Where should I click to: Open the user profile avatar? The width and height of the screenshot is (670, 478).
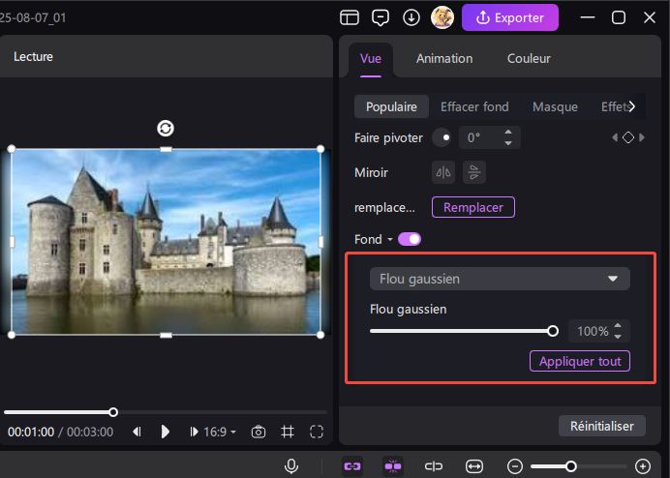442,17
